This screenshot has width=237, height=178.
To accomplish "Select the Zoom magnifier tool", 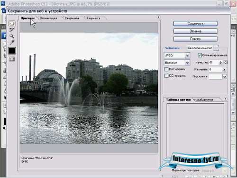I will [12, 36].
